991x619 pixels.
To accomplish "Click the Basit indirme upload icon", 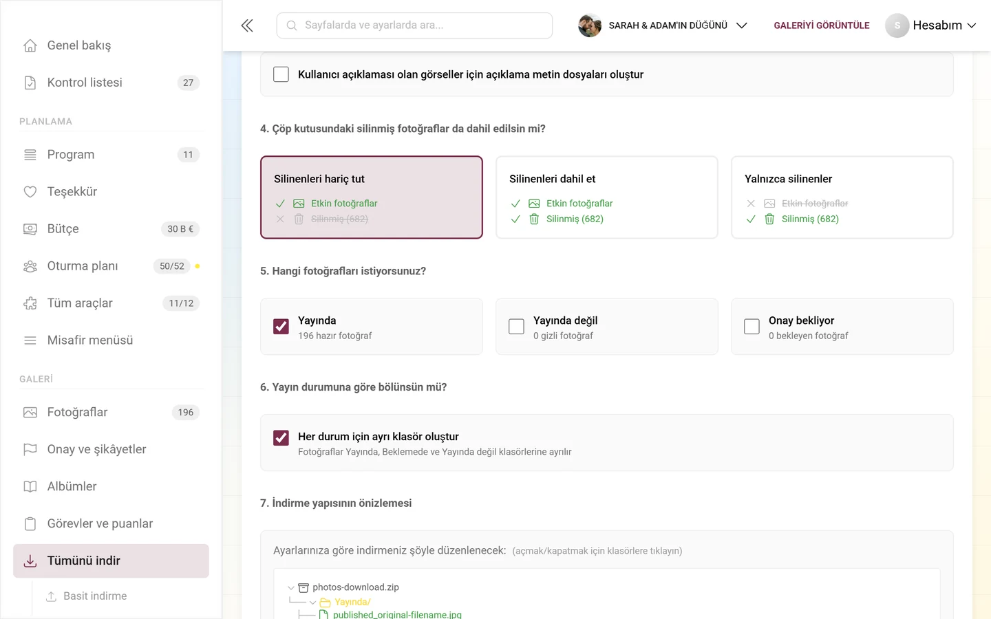I will pos(51,596).
